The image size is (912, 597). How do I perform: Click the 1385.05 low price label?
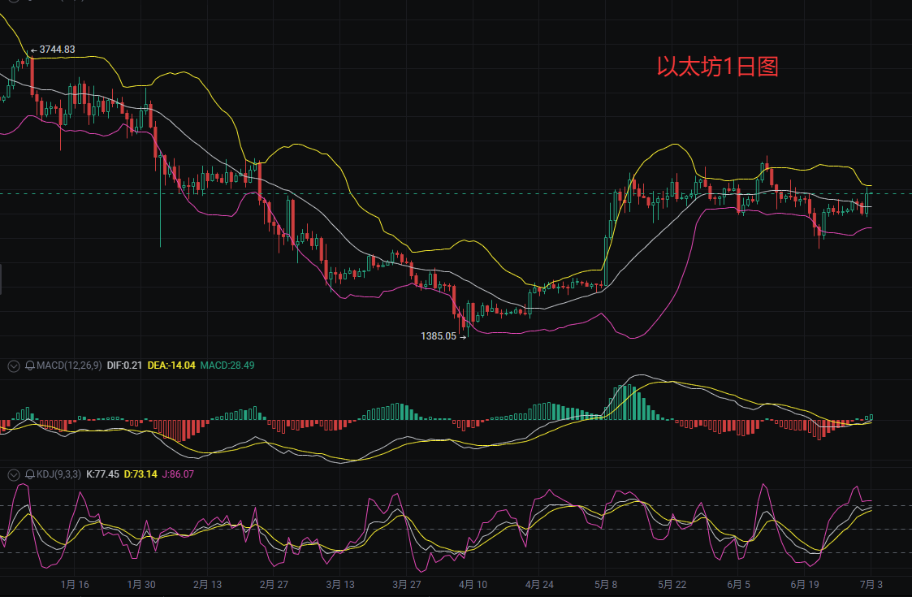(x=439, y=336)
